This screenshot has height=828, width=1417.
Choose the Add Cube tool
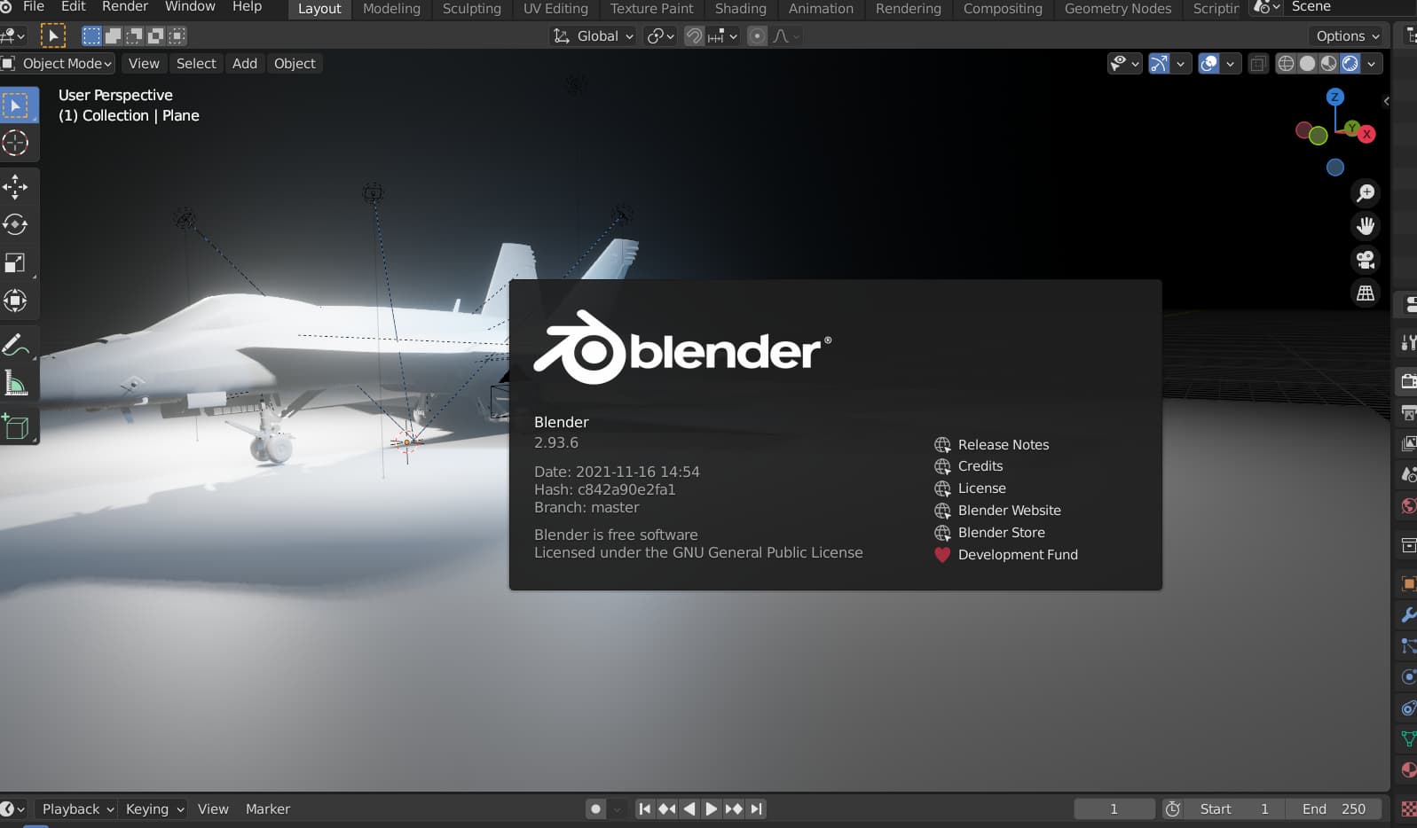click(16, 426)
